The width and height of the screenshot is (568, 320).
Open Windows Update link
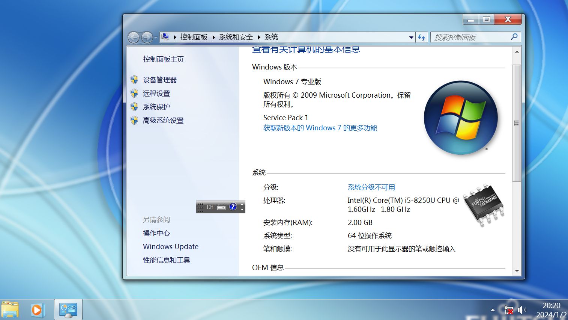tap(171, 246)
